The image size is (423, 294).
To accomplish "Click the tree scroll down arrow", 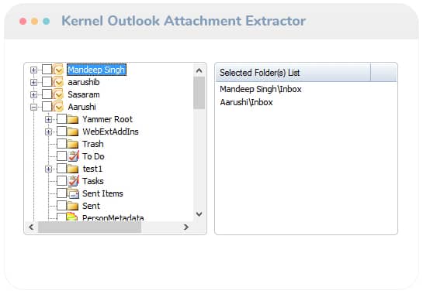I will 199,214.
